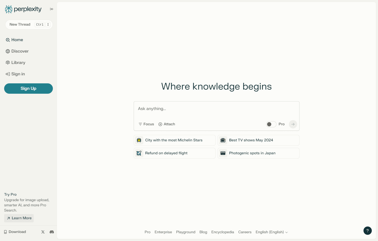This screenshot has width=378, height=241.
Task: Click the Sign in arrow icon
Action: pyautogui.click(x=8, y=74)
